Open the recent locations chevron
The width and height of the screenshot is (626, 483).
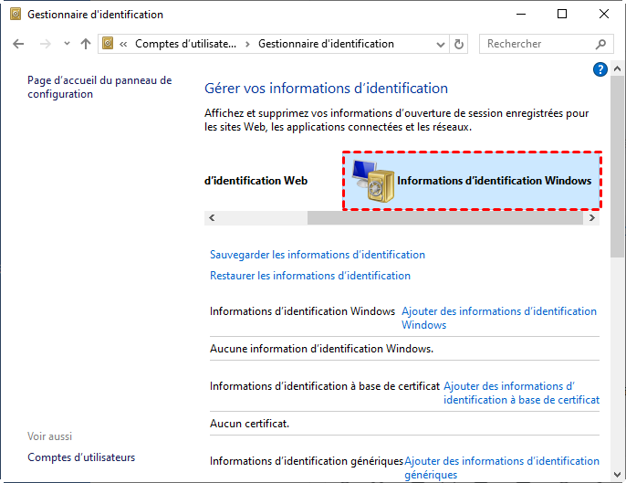coord(67,44)
